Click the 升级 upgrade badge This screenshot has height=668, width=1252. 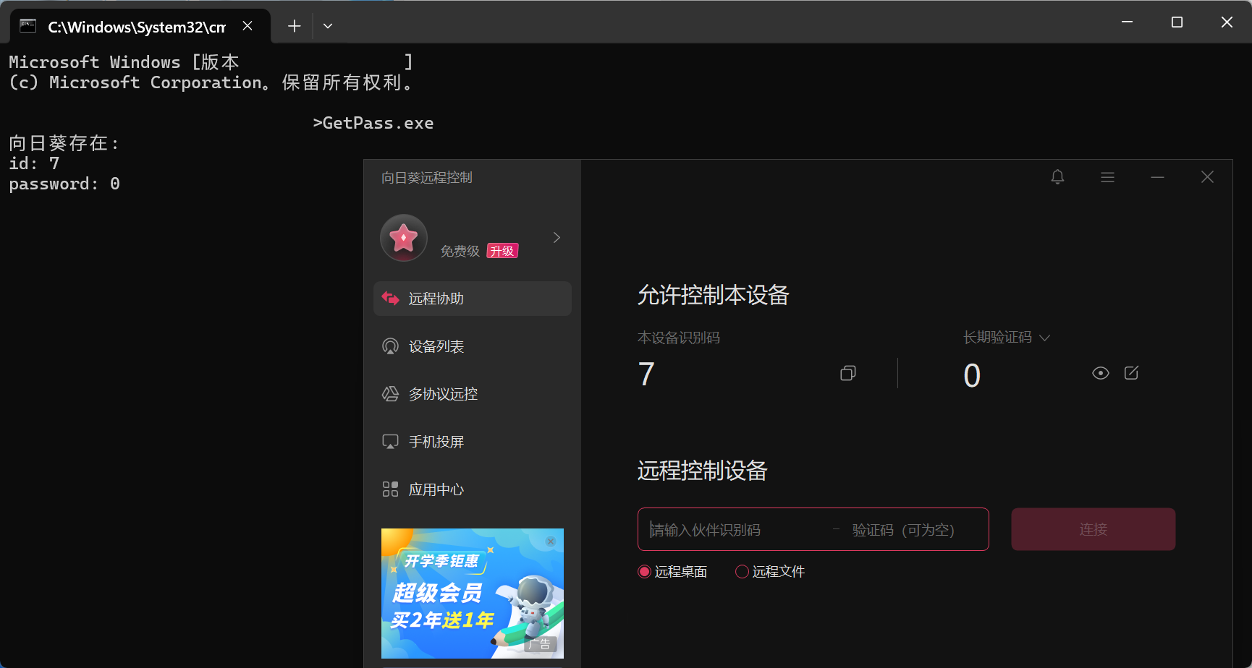click(502, 251)
